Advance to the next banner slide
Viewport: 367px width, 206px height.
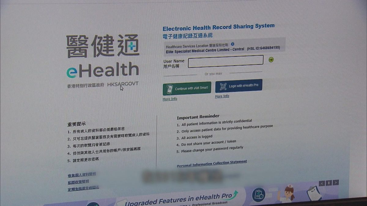[x=336, y=183]
